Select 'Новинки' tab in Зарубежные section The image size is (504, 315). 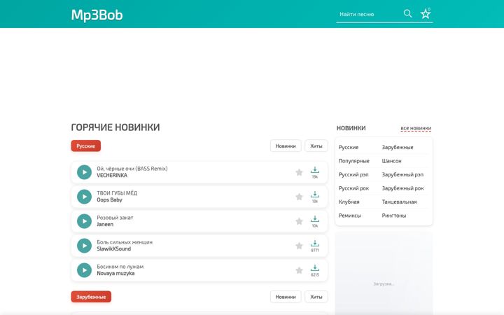point(286,297)
